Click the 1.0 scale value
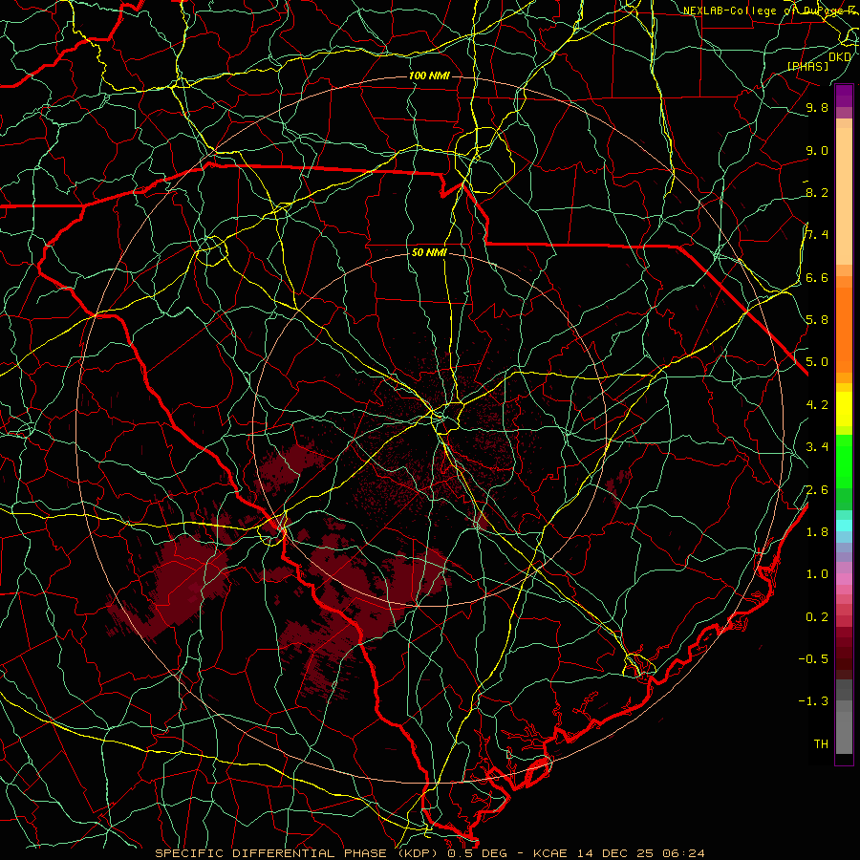Viewport: 860px width, 860px height. (817, 573)
